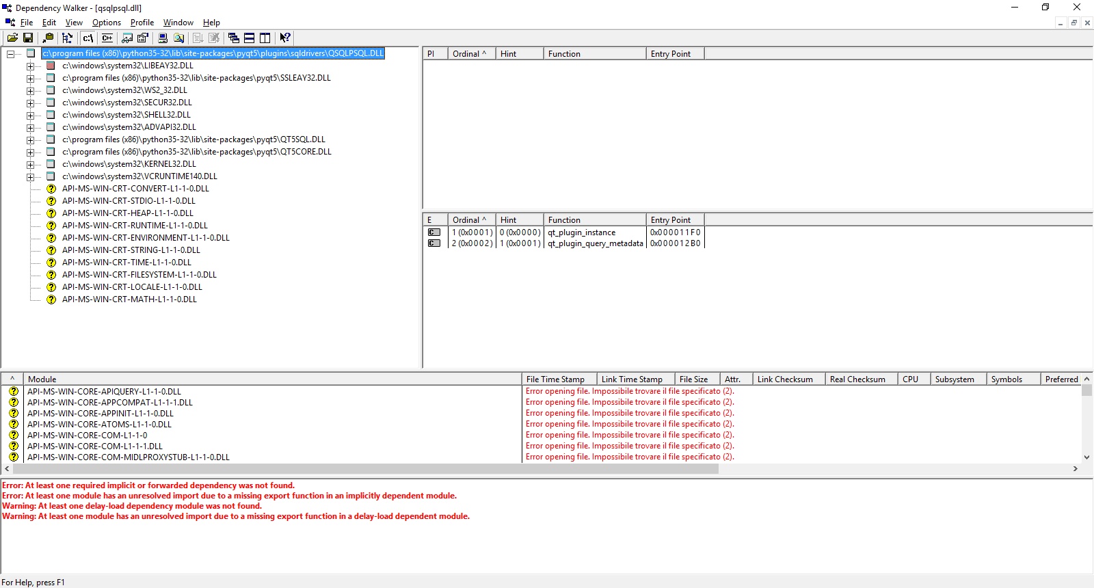Expand the QT5CORE.DLL tree node
Screen dimensions: 1094x588
pyautogui.click(x=30, y=152)
